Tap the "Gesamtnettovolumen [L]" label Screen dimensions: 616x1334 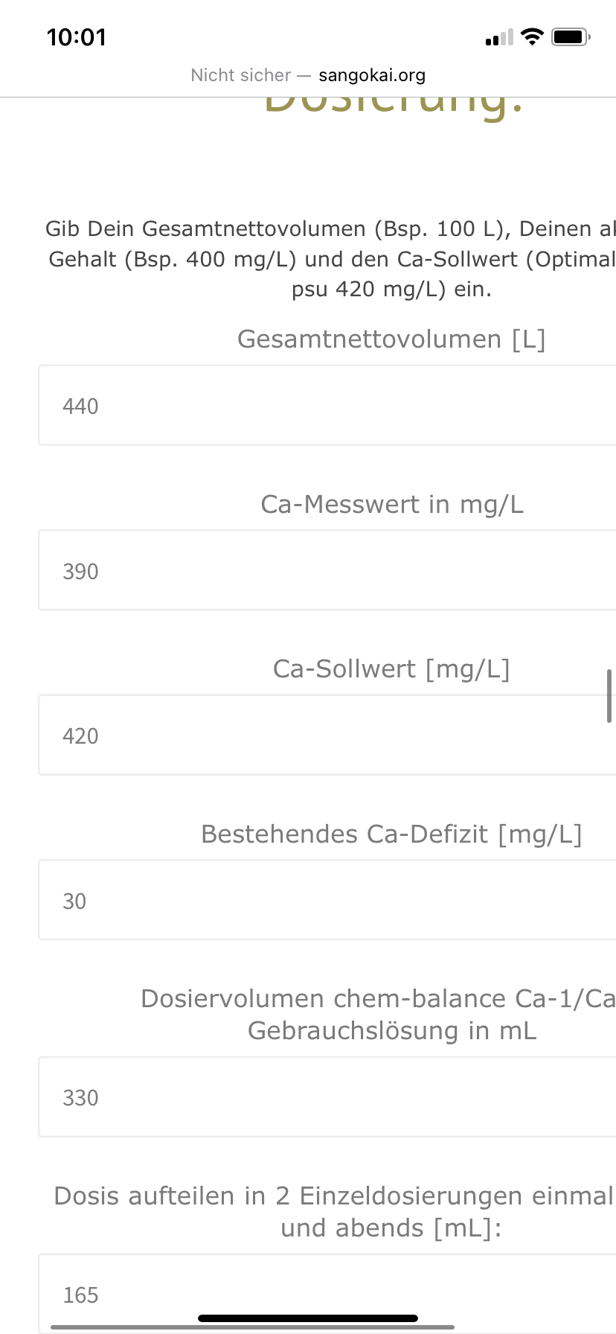click(391, 339)
